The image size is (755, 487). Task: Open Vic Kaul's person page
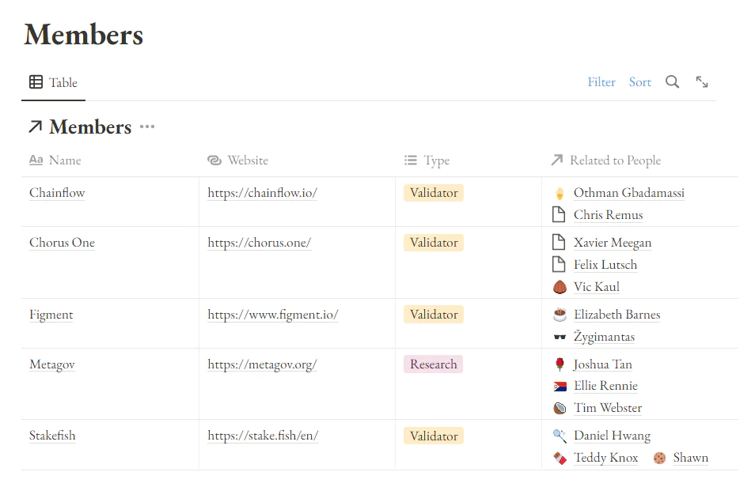597,287
